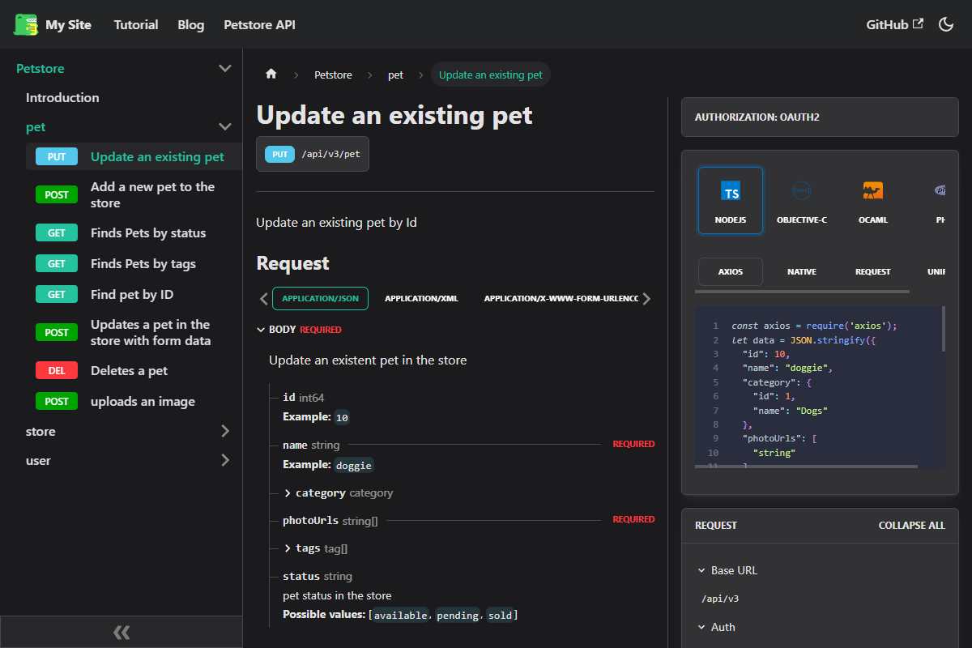Viewport: 972px width, 648px height.
Task: Click the home breadcrumb icon
Action: [271, 74]
